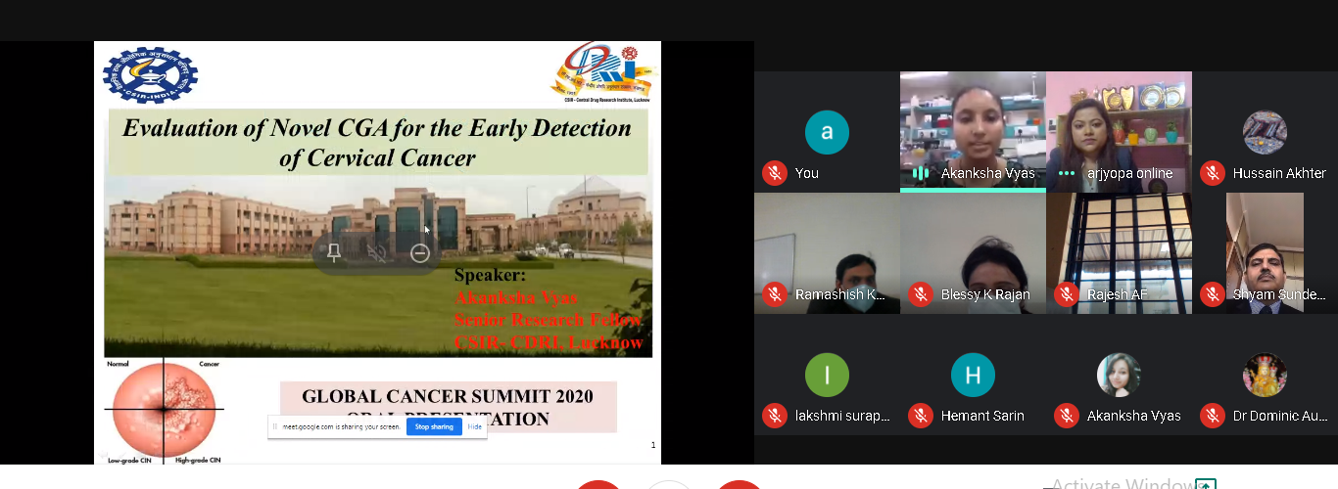Select the teal 'a' avatar for You
Image resolution: width=1338 pixels, height=489 pixels.
pos(827,132)
